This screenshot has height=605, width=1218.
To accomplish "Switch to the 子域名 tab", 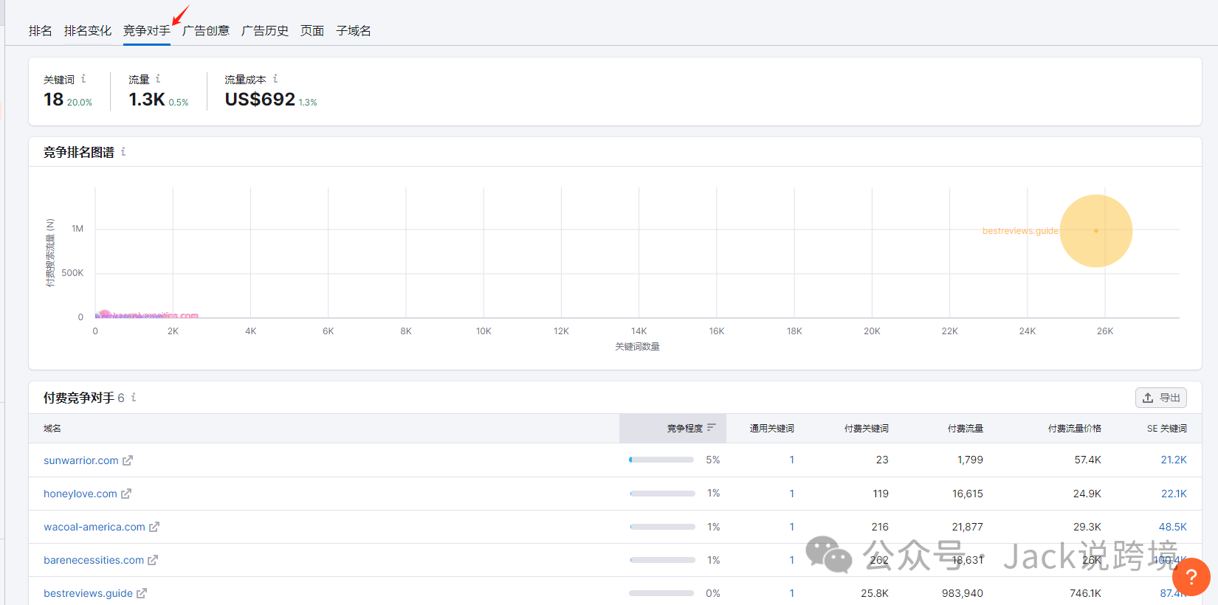I will [354, 31].
